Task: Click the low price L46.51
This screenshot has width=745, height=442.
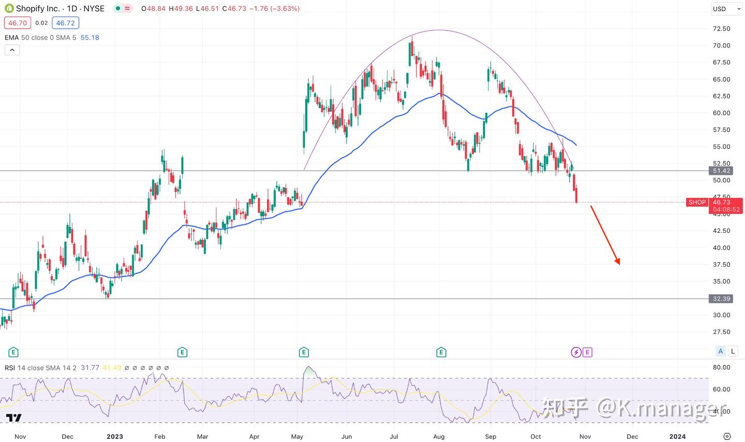Action: 207,9
